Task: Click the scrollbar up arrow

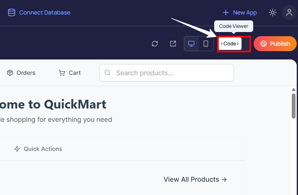Action: [x=294, y=89]
